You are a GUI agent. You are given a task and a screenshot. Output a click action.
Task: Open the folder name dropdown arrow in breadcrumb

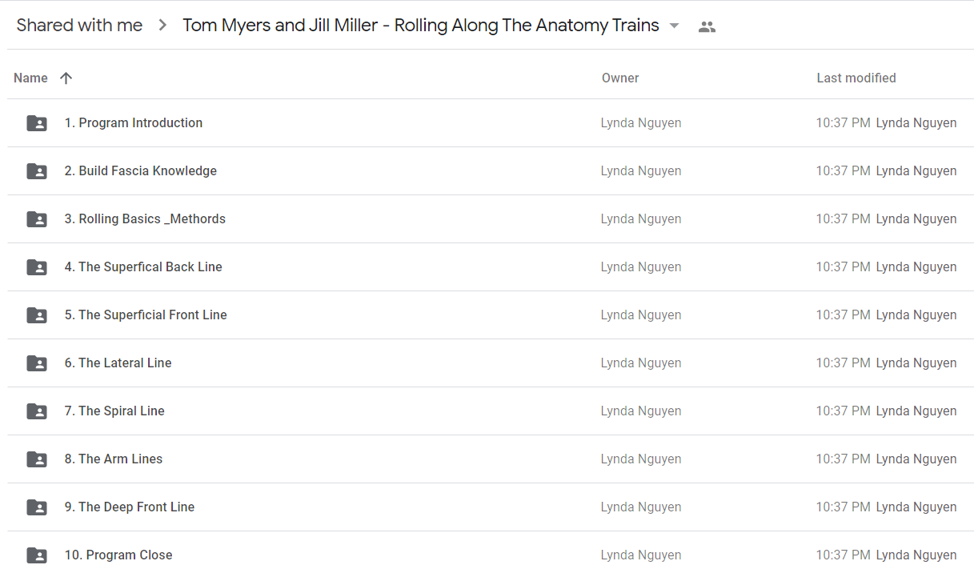pos(674,26)
